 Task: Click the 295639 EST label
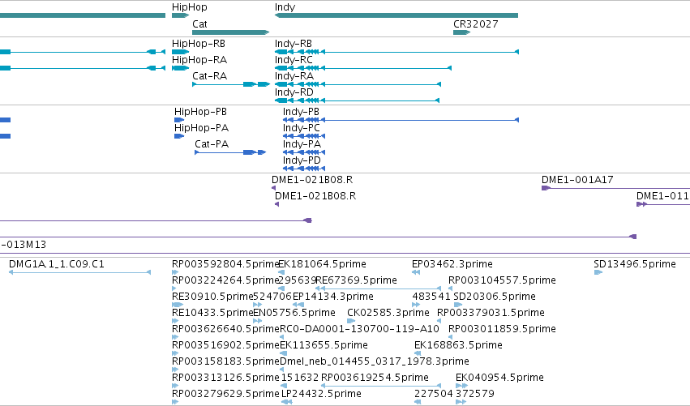[297, 280]
